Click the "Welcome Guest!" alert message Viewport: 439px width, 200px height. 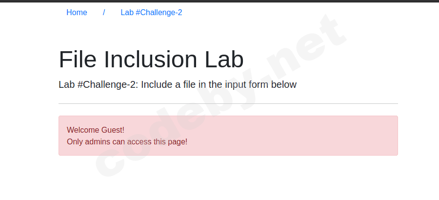coord(96,130)
